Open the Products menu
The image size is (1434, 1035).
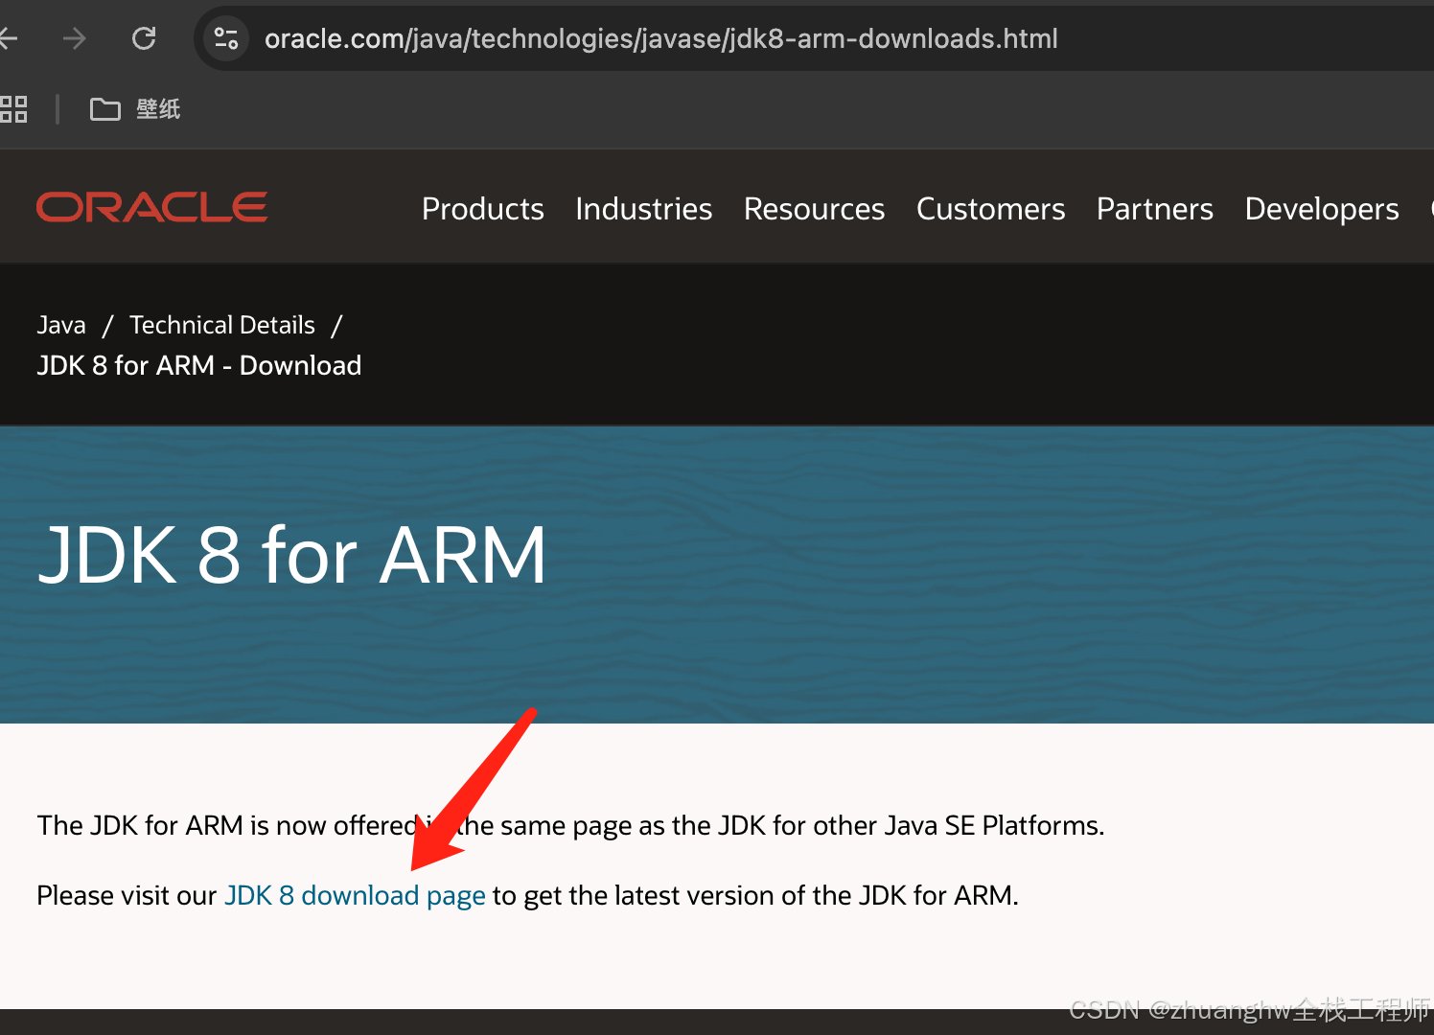[x=483, y=209]
